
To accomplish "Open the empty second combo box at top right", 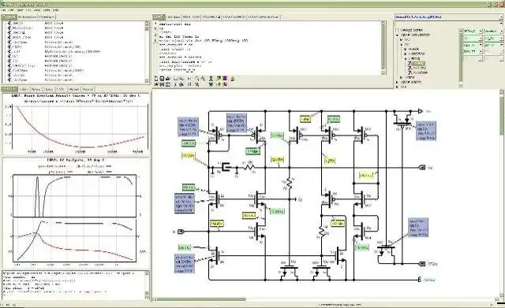I will tap(449, 23).
